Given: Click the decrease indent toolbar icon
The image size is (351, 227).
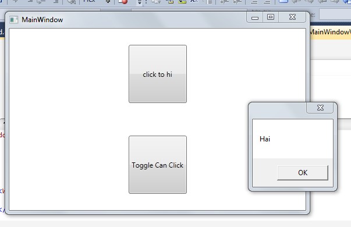Looking at the screenshot, I should click(225, 2).
